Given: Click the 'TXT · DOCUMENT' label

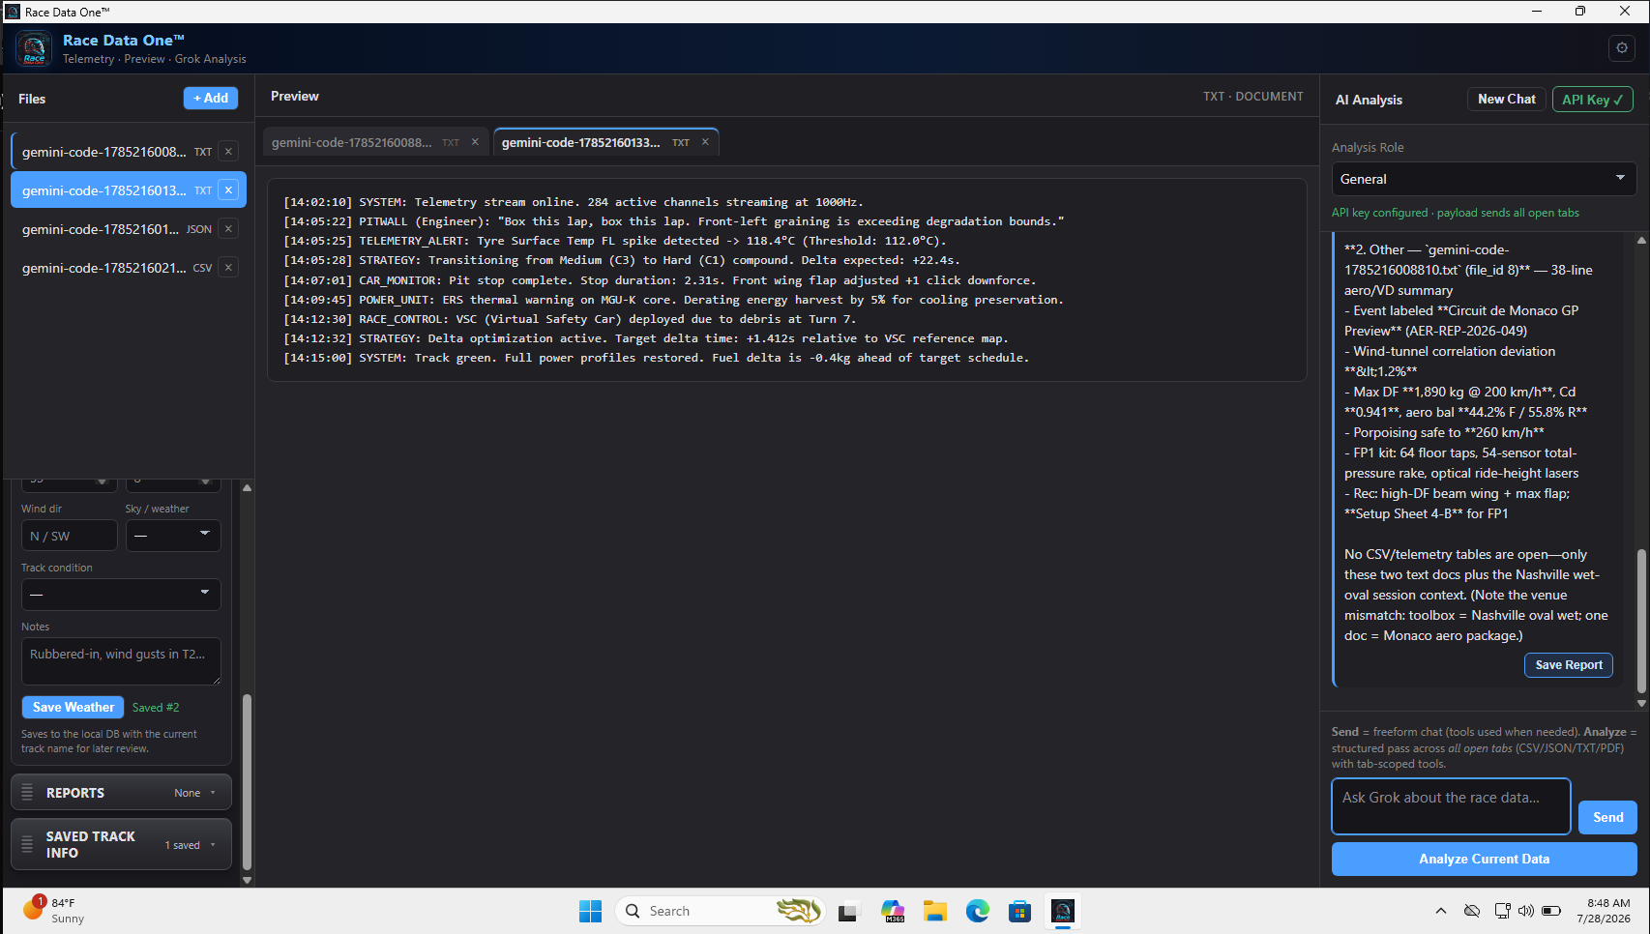Looking at the screenshot, I should [1252, 97].
